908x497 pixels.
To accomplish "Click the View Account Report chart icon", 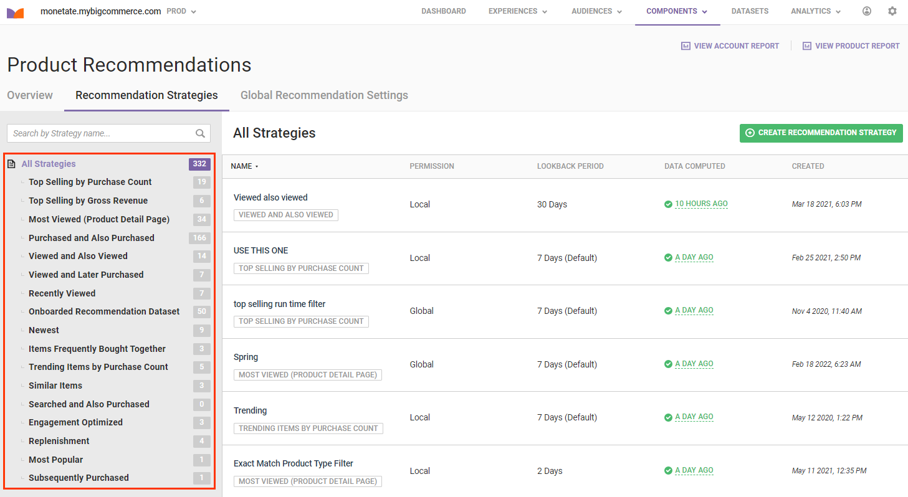I will point(686,46).
